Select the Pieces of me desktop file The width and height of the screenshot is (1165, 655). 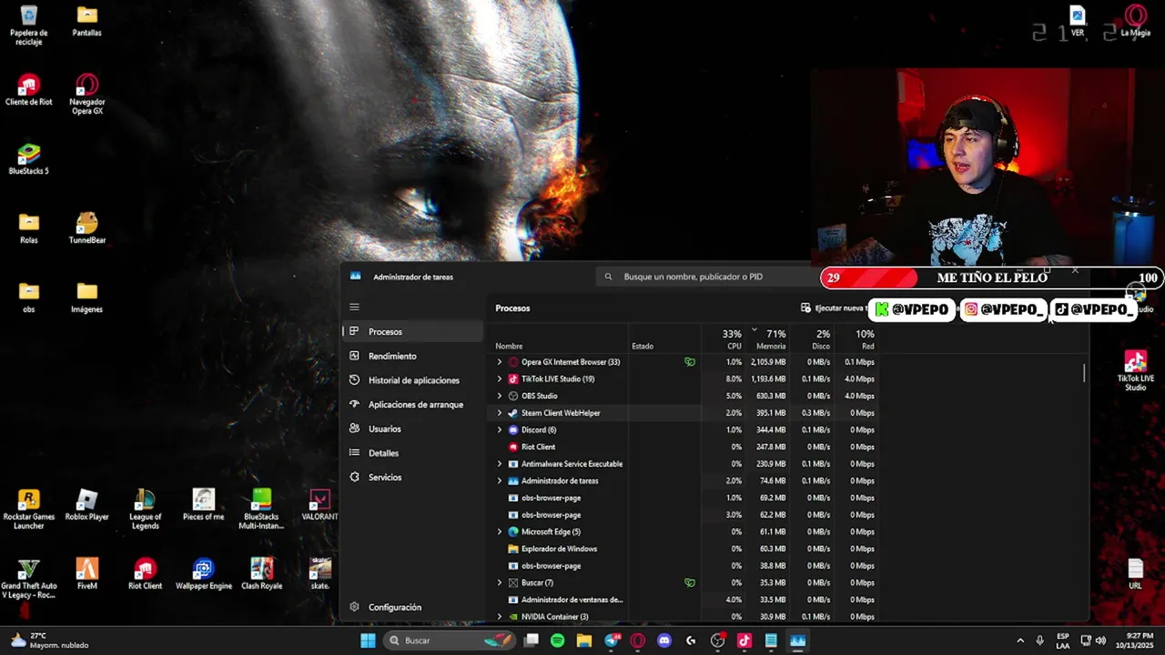203,505
